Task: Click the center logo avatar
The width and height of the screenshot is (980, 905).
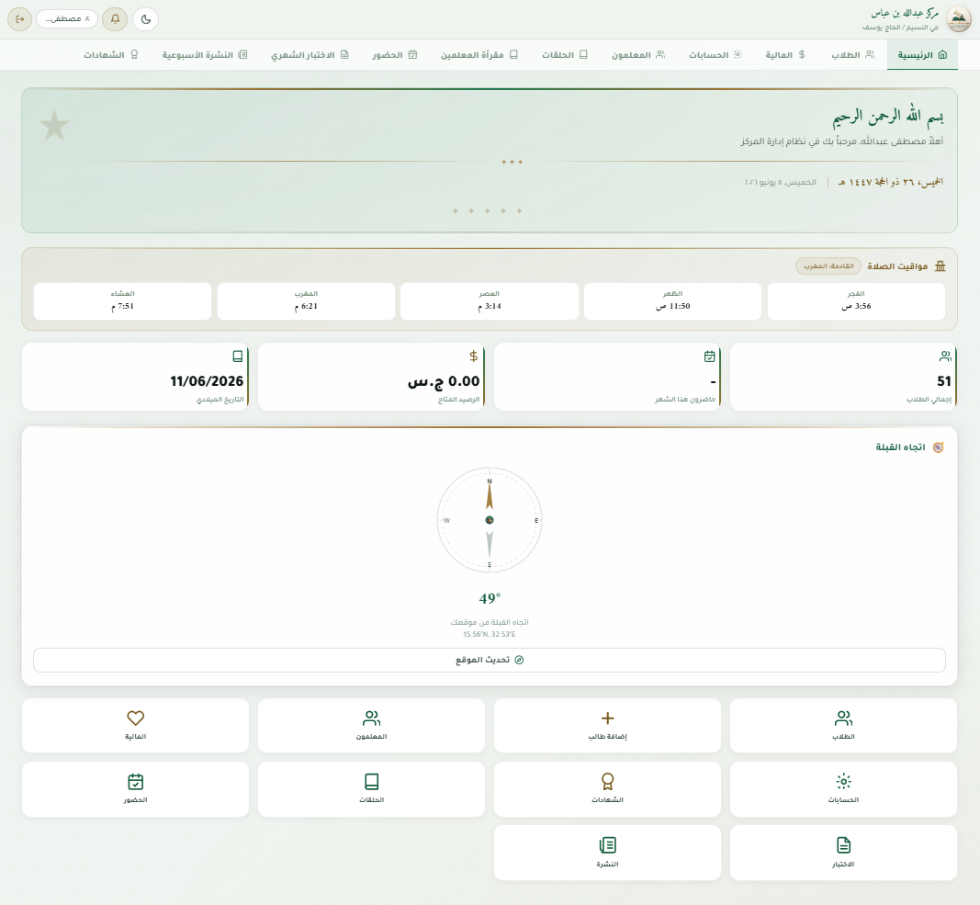Action: pos(958,19)
